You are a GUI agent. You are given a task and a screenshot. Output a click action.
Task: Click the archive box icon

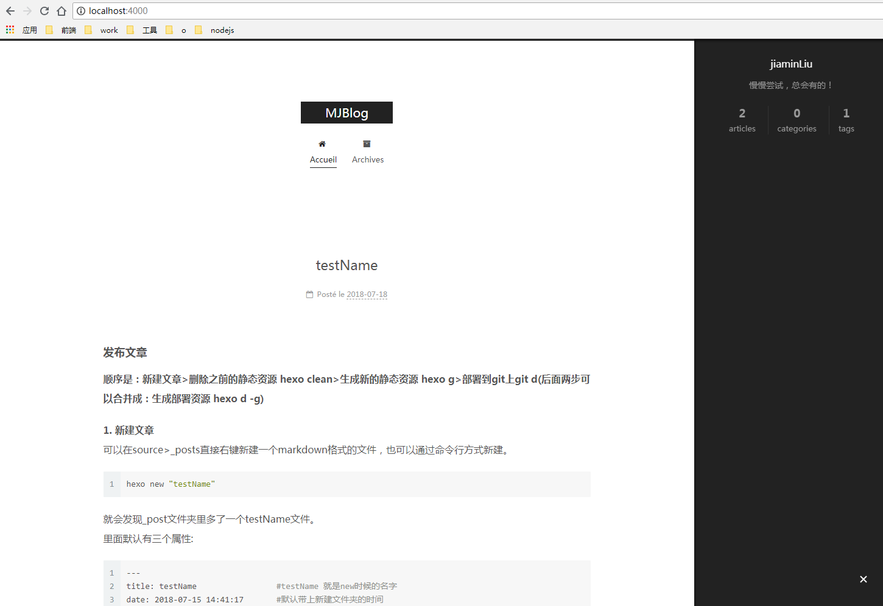pyautogui.click(x=367, y=144)
